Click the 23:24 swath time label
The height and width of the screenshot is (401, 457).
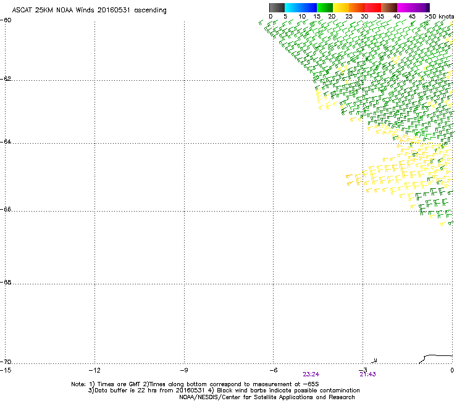pyautogui.click(x=311, y=374)
